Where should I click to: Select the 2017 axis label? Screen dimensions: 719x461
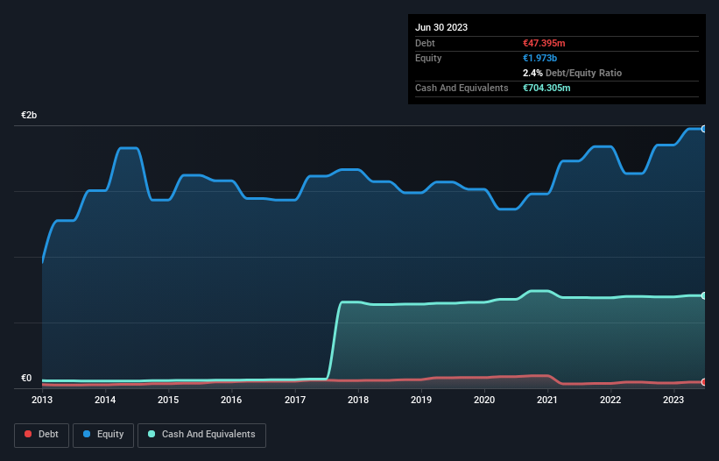click(295, 400)
